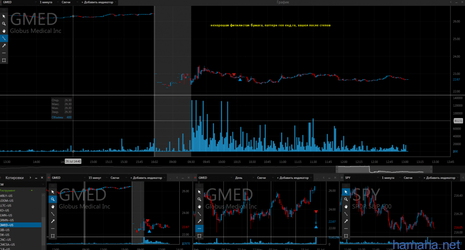This screenshot has width=465, height=250.
Task: Select CNC-US in the quotes list
Action: click(x=21, y=240)
